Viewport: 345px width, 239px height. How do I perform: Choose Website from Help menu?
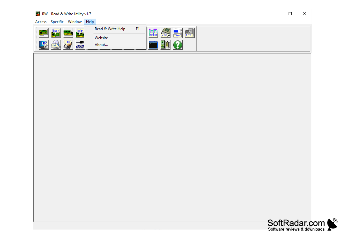[115, 38]
